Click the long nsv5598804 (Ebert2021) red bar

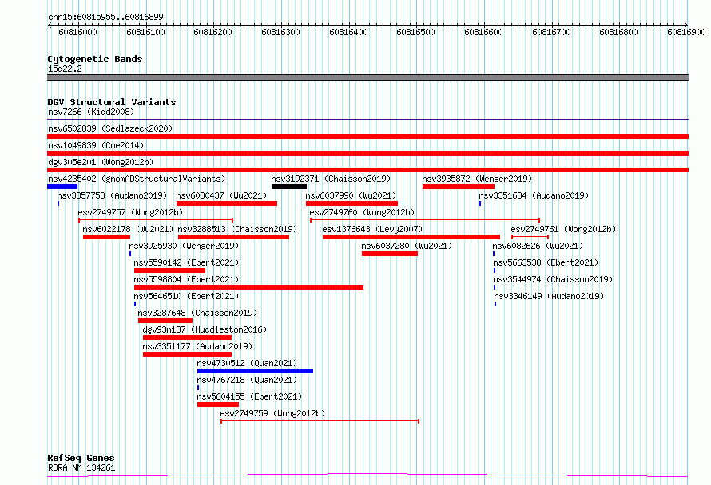point(248,287)
